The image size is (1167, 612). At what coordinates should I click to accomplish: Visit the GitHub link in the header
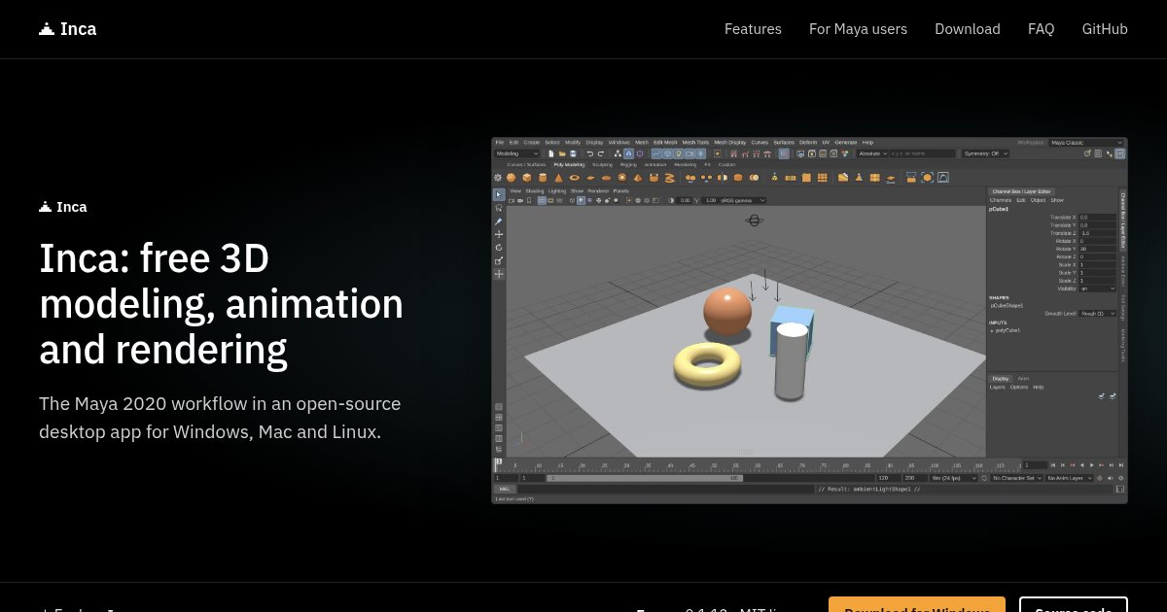point(1105,29)
